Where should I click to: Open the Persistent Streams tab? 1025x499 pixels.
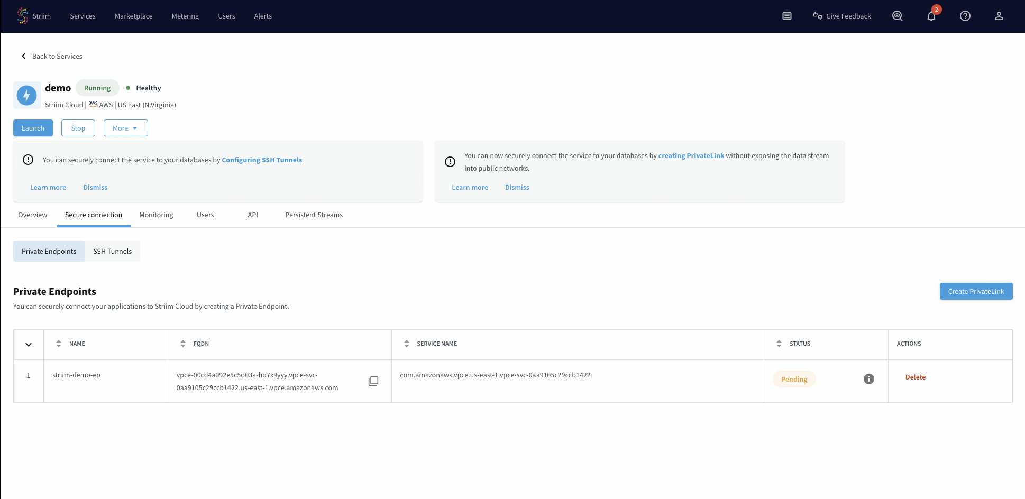tap(314, 215)
